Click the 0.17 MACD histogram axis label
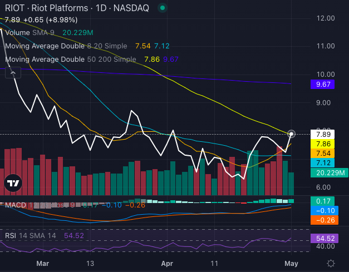Image resolution: width=349 pixels, height=272 pixels. (322, 201)
